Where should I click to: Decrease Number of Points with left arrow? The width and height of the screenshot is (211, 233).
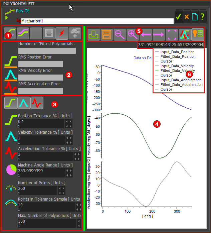pos(60,189)
